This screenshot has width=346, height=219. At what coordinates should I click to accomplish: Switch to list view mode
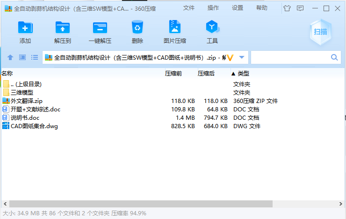[x=35, y=57]
